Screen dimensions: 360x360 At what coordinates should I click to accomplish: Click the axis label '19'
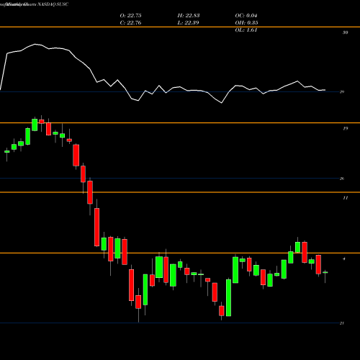pyautogui.click(x=345, y=128)
